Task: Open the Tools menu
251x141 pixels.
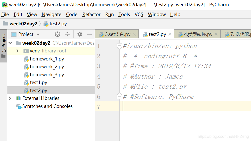Action: [124, 14]
